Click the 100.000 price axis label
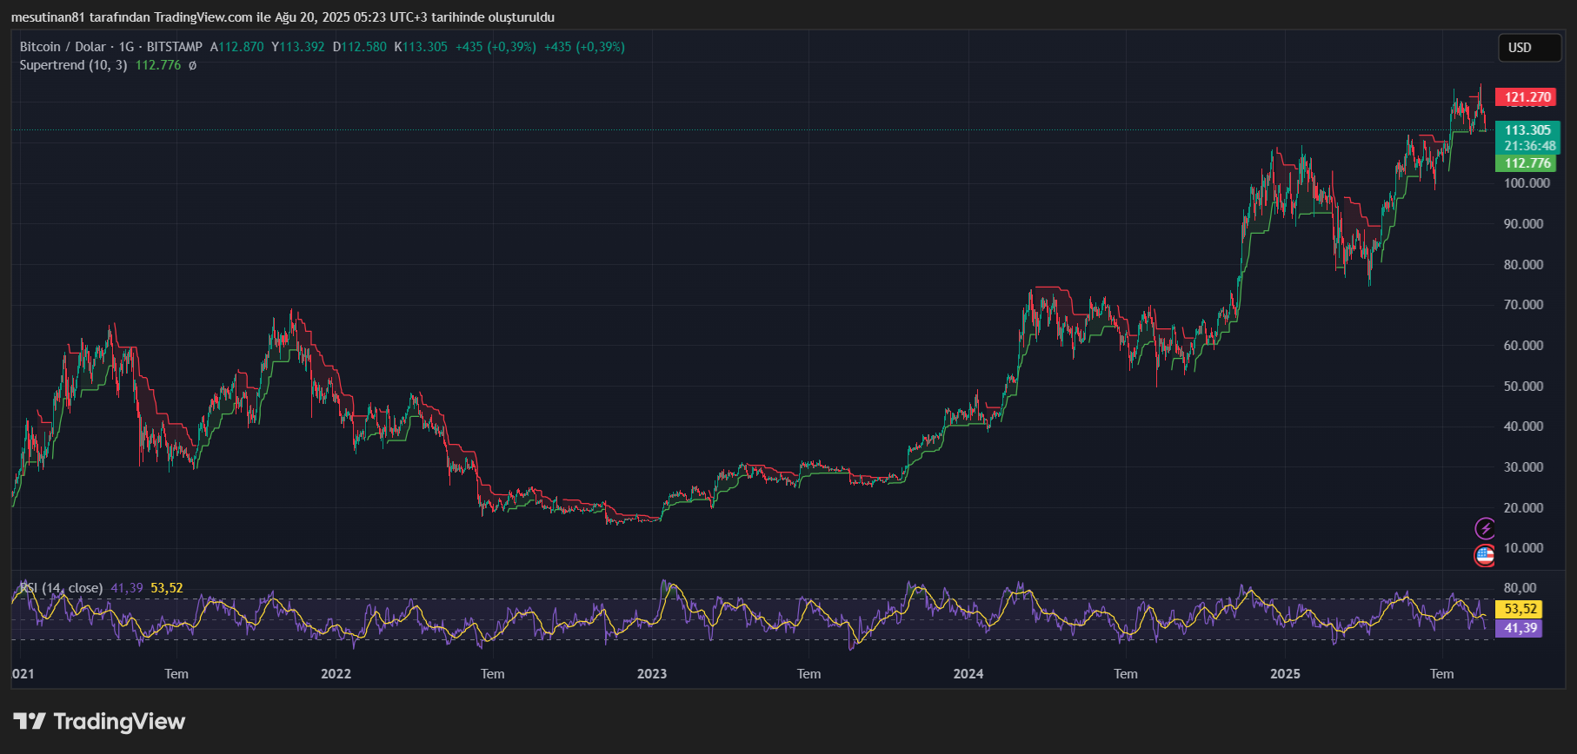 point(1527,183)
